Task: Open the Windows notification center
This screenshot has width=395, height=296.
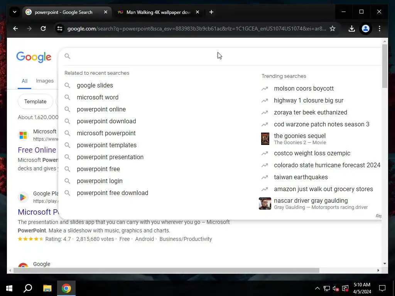Action: tap(382, 288)
